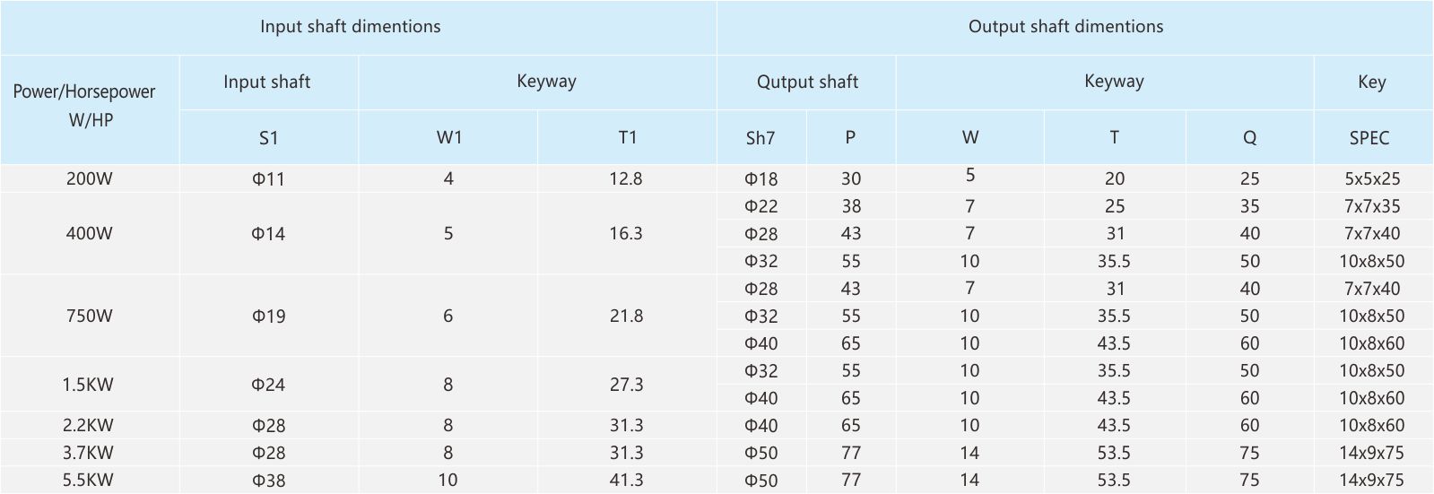Select the Sh7 column header

pos(760,137)
